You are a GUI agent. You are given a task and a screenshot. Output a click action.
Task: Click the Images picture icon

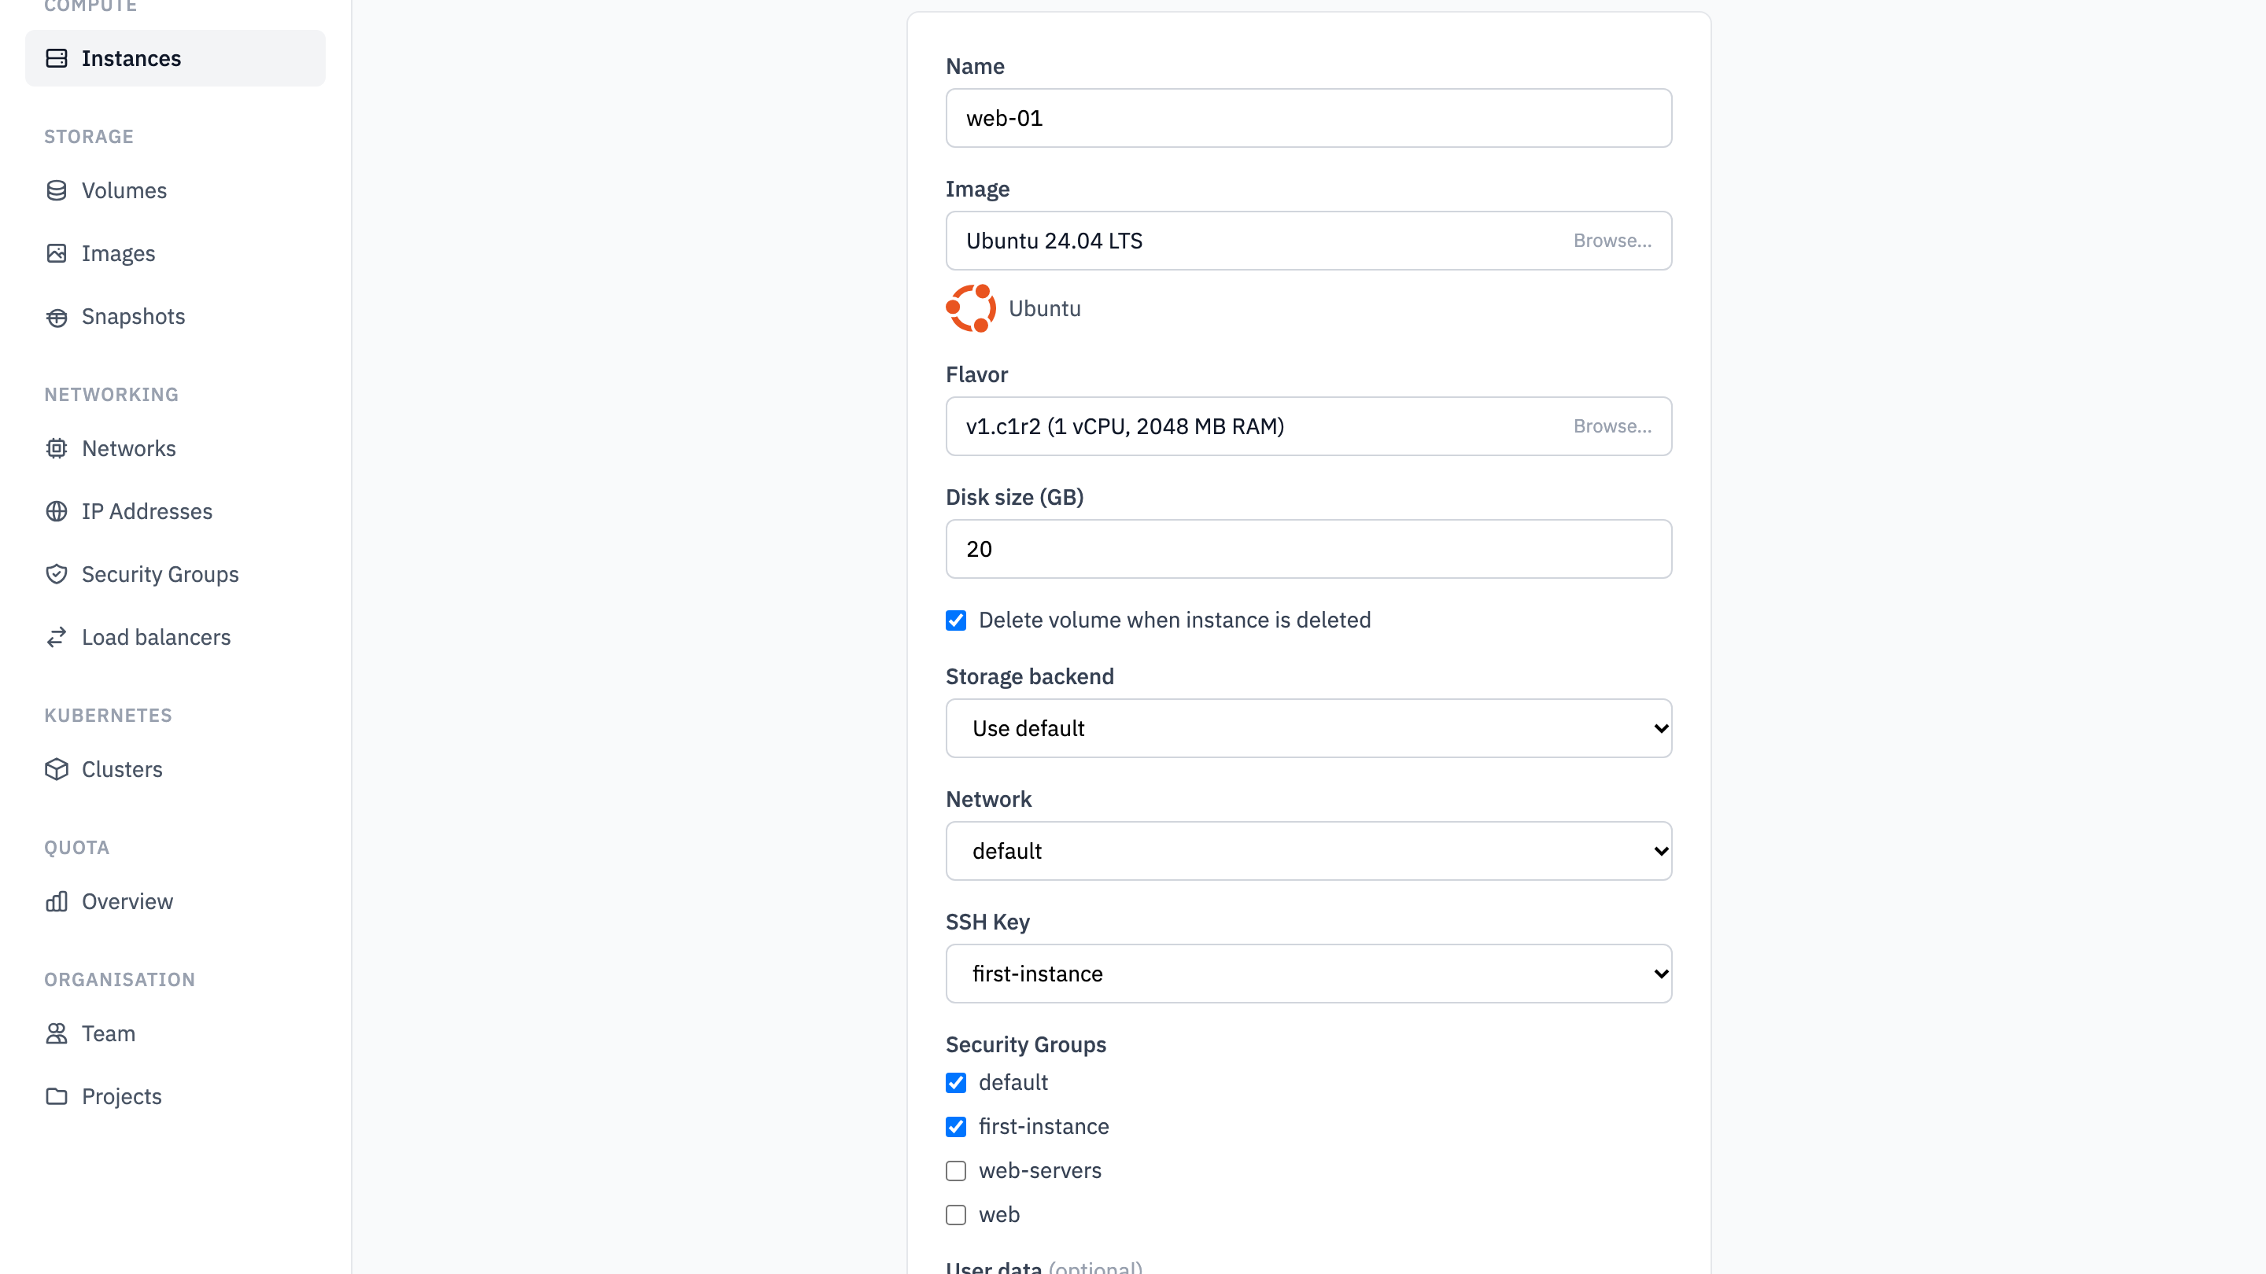57,253
